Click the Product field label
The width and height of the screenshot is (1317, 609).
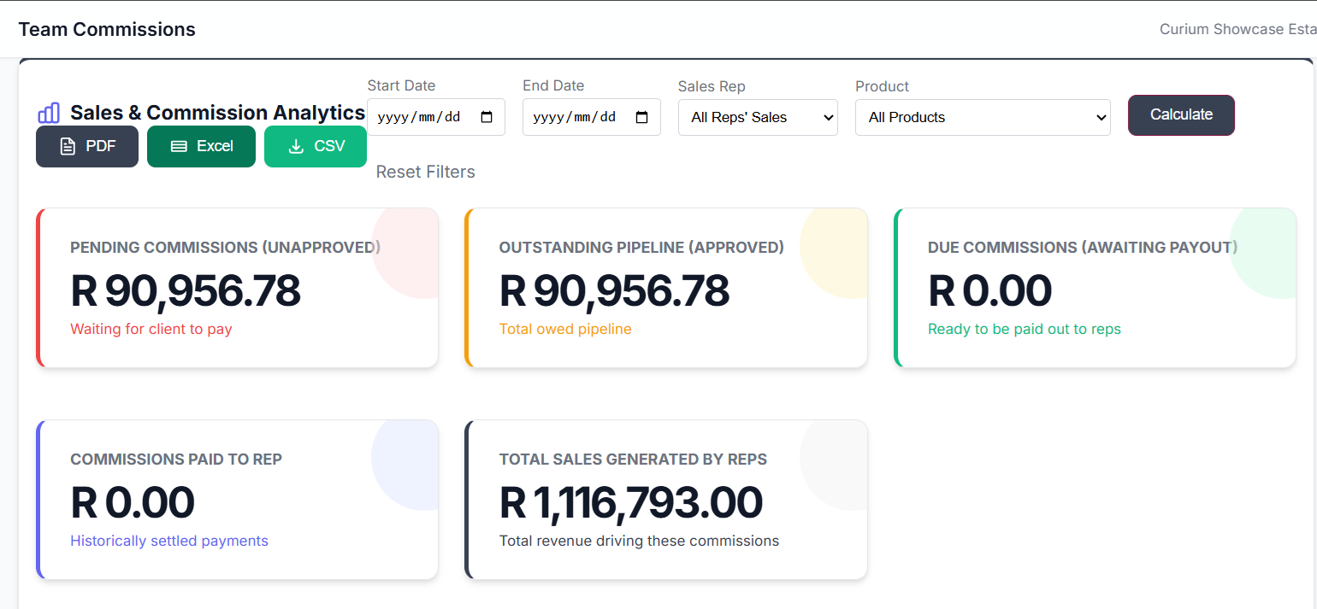coord(882,86)
